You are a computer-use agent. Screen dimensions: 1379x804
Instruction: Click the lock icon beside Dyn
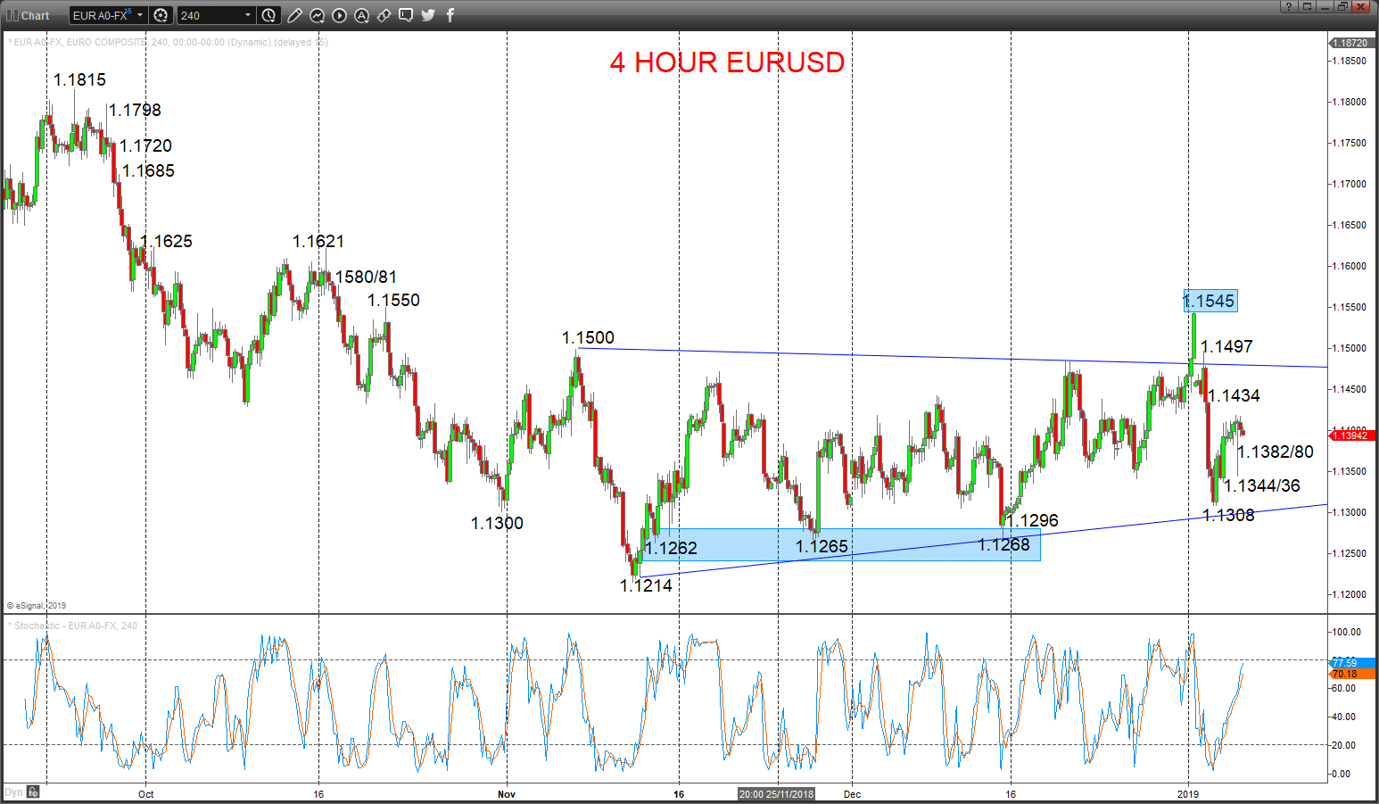33,792
